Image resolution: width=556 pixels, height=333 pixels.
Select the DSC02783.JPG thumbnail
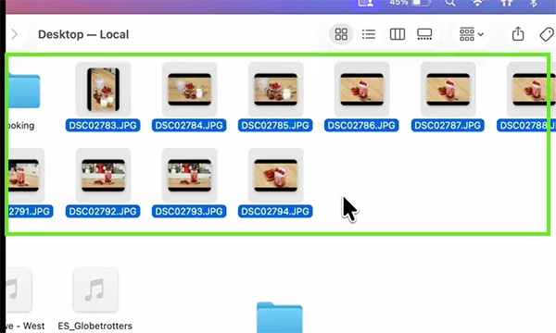click(x=103, y=90)
